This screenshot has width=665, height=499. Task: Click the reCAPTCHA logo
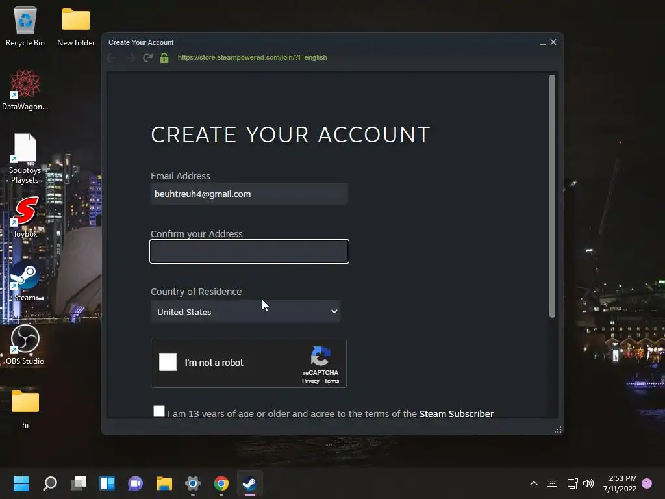[x=321, y=356]
